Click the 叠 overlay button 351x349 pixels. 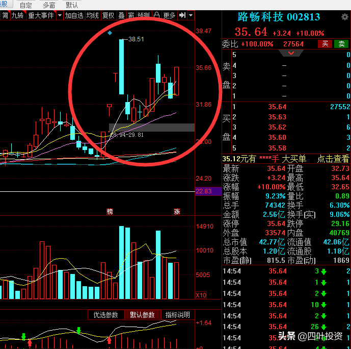point(121,15)
